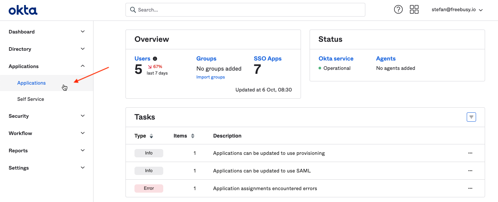Collapse the Applications sidebar section
This screenshot has width=498, height=202.
pyautogui.click(x=47, y=66)
